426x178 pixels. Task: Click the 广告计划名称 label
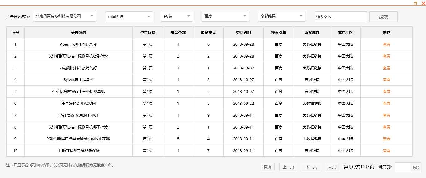pyautogui.click(x=18, y=17)
